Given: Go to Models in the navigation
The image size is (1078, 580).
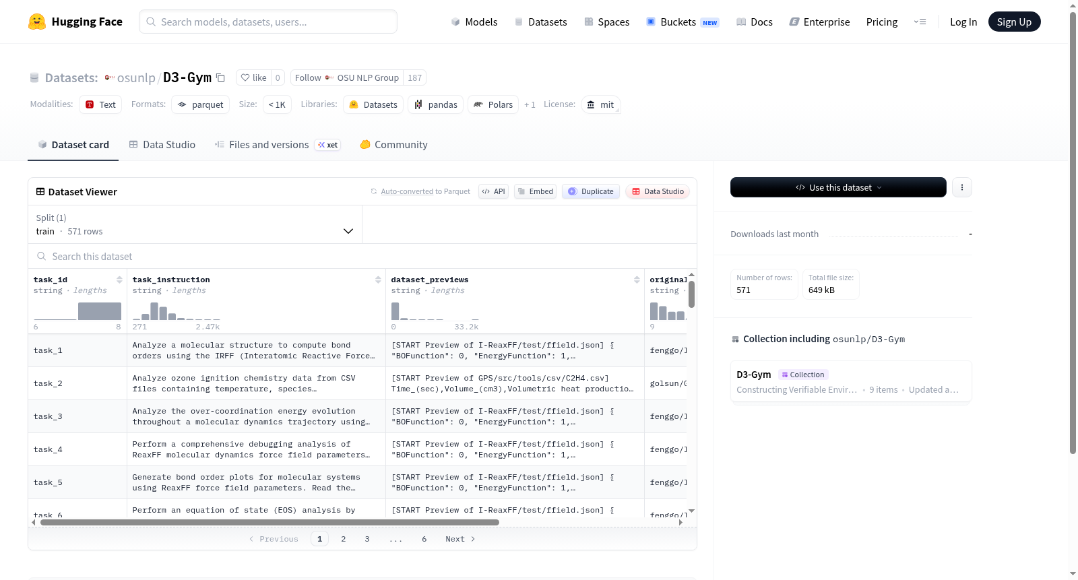Looking at the screenshot, I should click(474, 22).
